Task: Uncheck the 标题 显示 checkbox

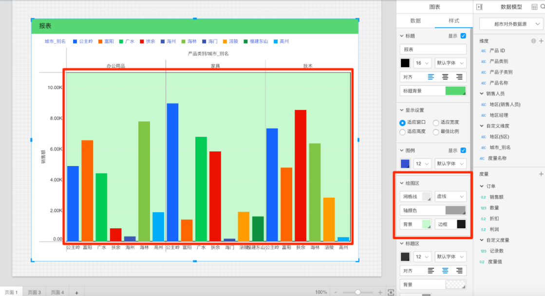Action: click(463, 36)
